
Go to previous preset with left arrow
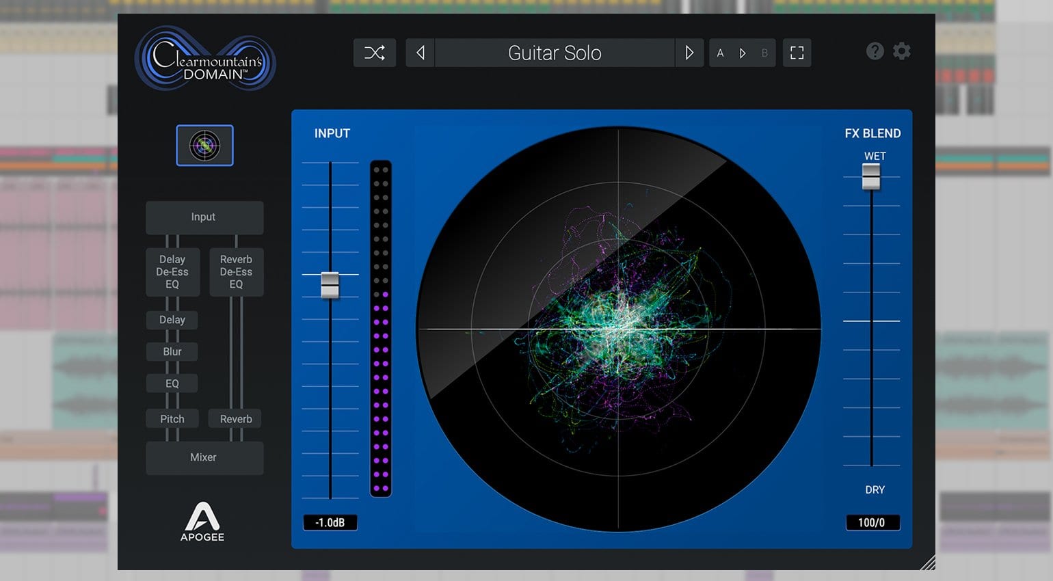pyautogui.click(x=421, y=53)
